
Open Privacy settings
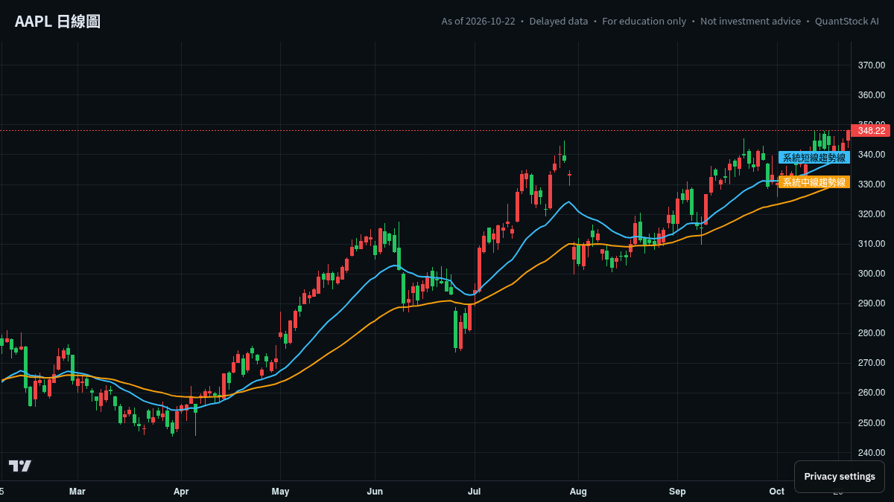pos(840,477)
